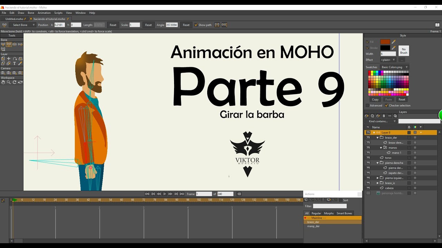The image size is (442, 248).
Task: Toggle the Show path checkbox
Action: pyautogui.click(x=196, y=25)
